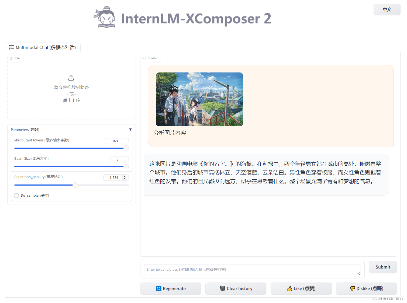Image resolution: width=407 pixels, height=303 pixels.
Task: Click the Max output tokens slider handle
Action: click(x=126, y=148)
